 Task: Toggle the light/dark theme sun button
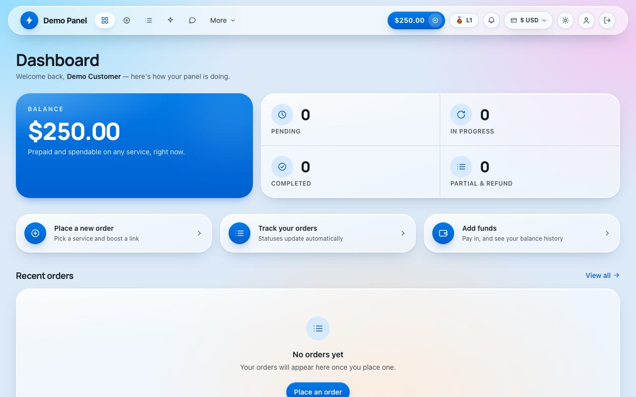click(565, 20)
